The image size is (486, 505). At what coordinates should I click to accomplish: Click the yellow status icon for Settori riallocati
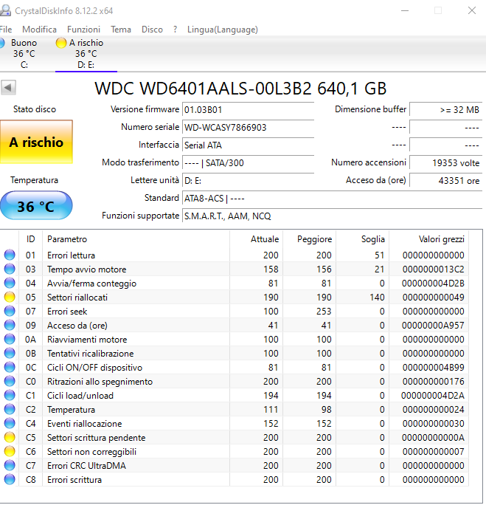pos(10,297)
